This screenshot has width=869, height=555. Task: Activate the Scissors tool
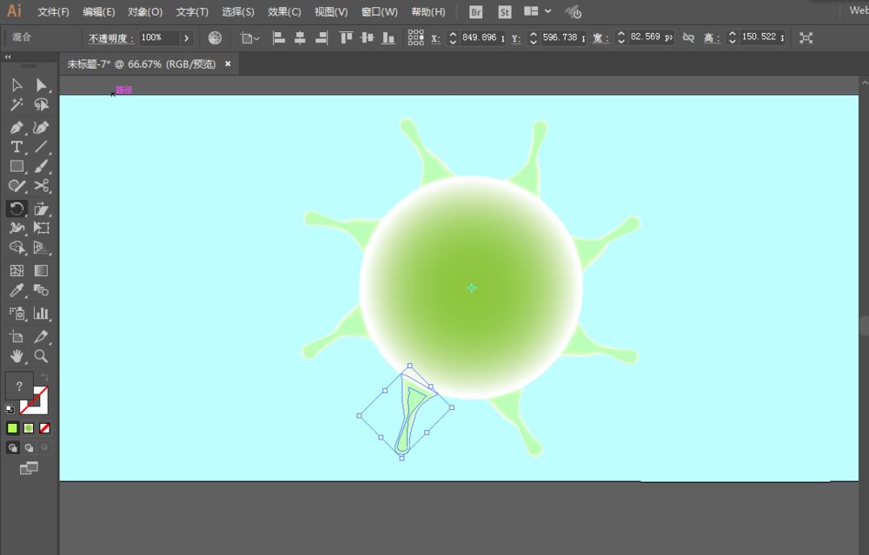41,186
